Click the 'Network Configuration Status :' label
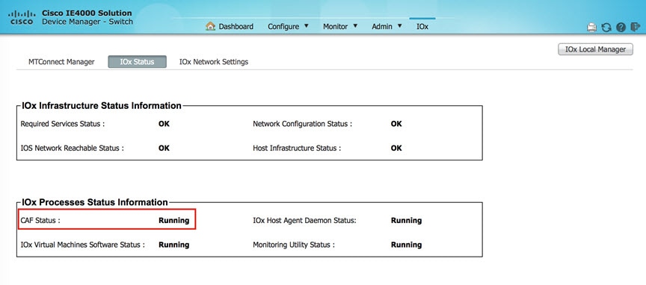 click(x=302, y=124)
